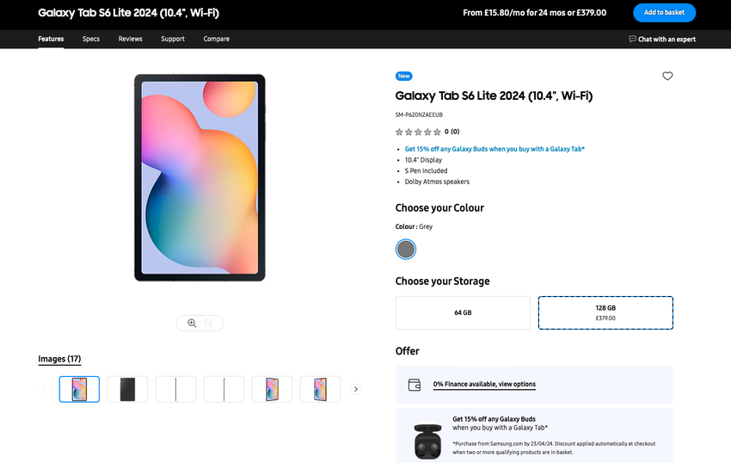The height and width of the screenshot is (463, 731).
Task: Select the 64 GB storage option
Action: pos(463,312)
